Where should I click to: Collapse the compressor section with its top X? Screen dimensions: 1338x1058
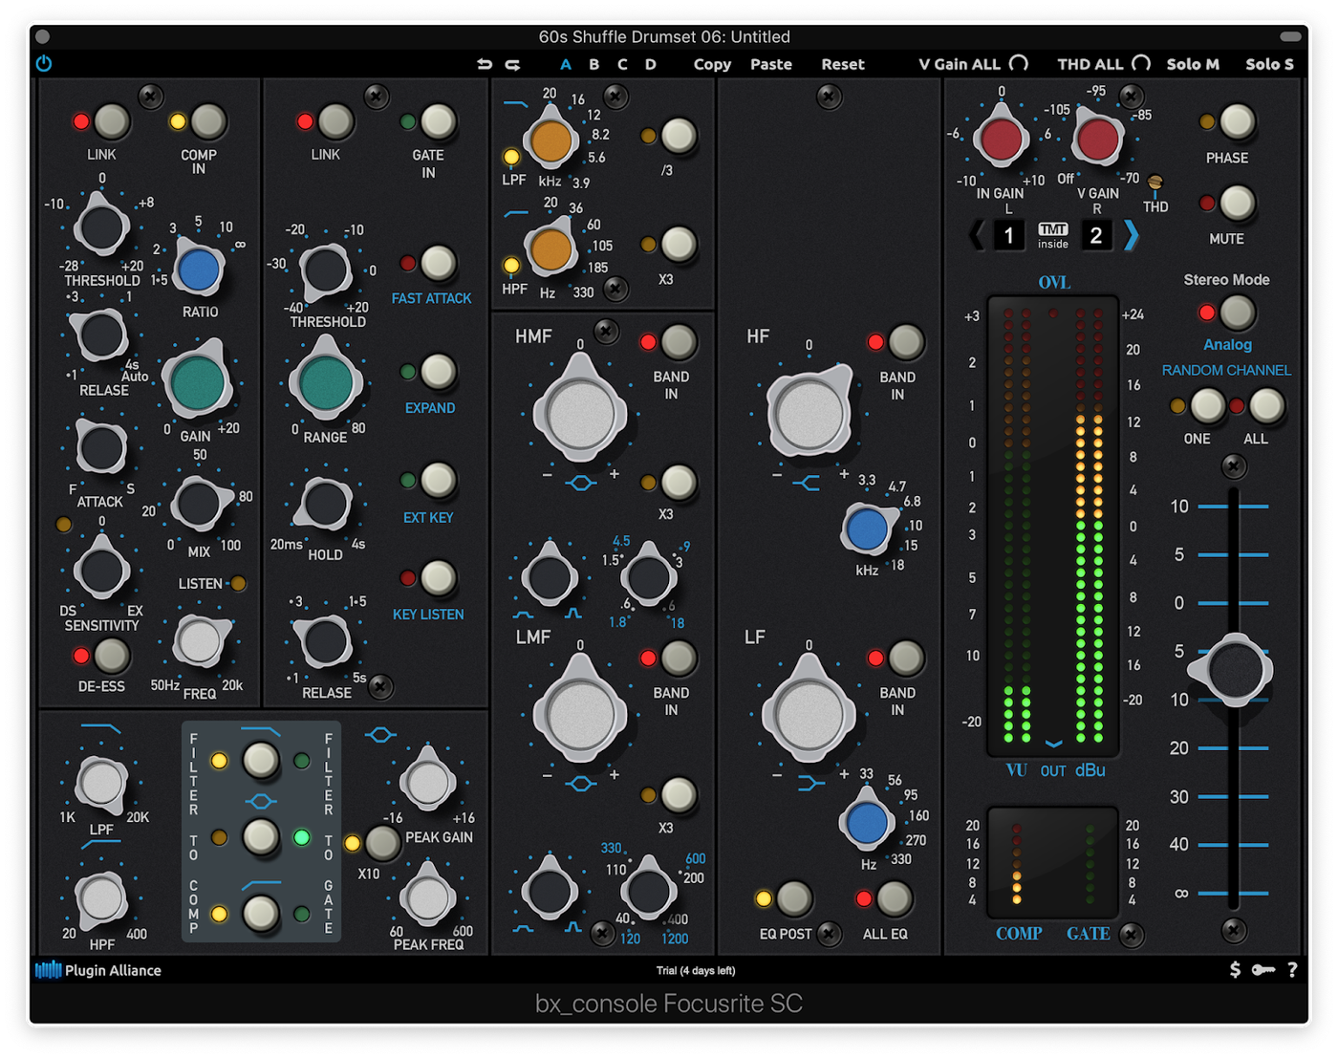pos(150,97)
